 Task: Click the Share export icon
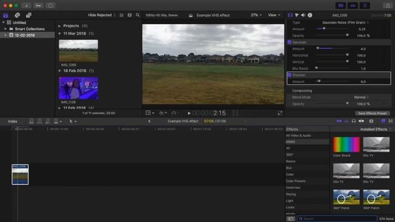[x=388, y=6]
